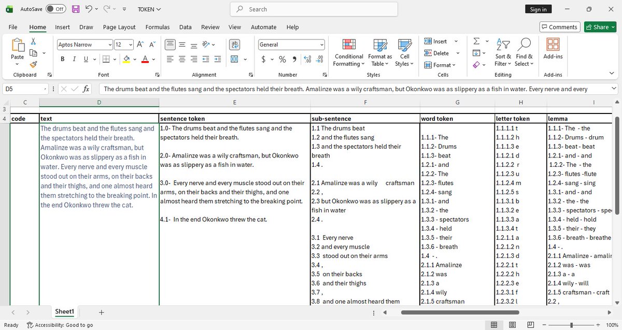Add a new sheet with plus button

coord(102,312)
